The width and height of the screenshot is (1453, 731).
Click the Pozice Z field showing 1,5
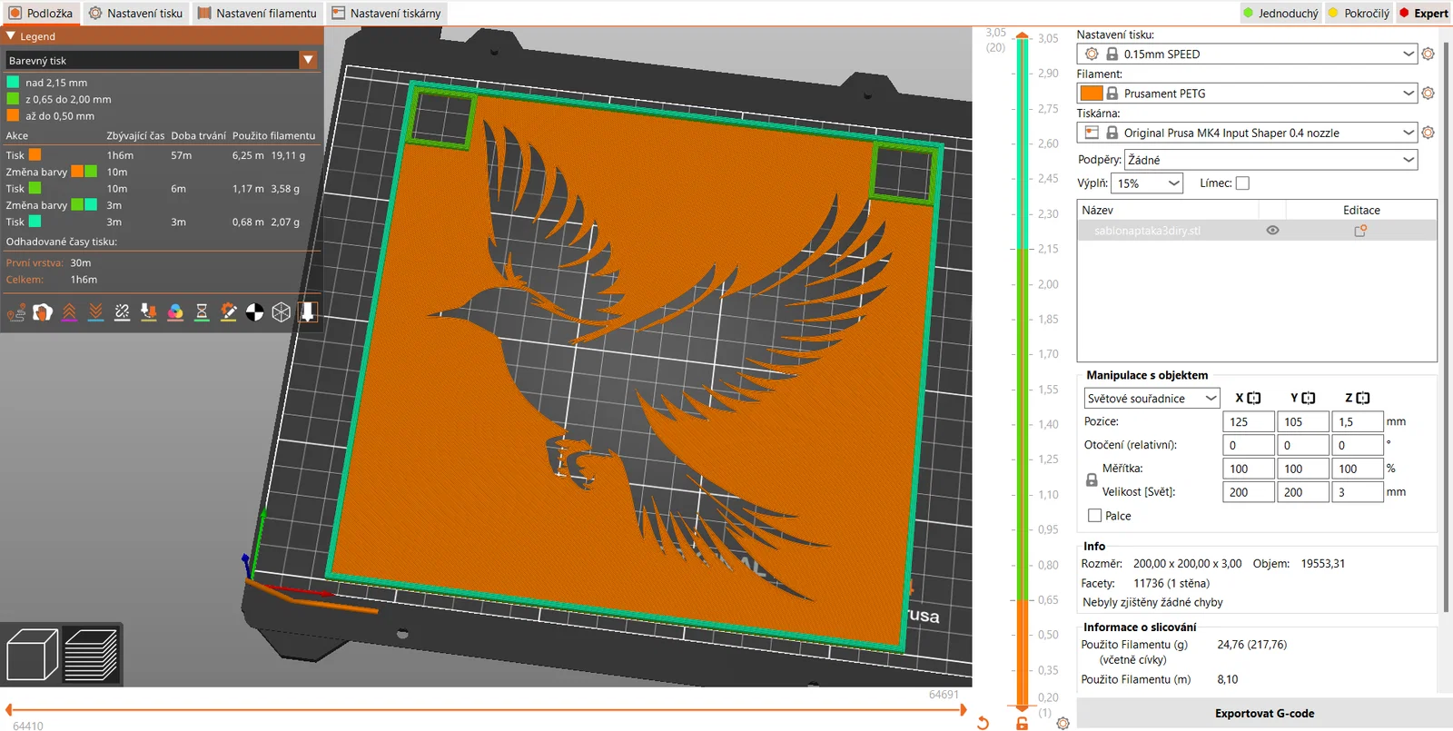1358,421
